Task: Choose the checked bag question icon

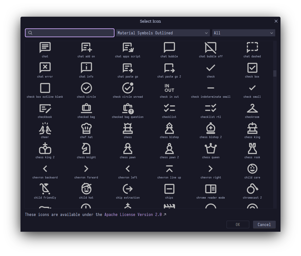Action: tap(128, 108)
